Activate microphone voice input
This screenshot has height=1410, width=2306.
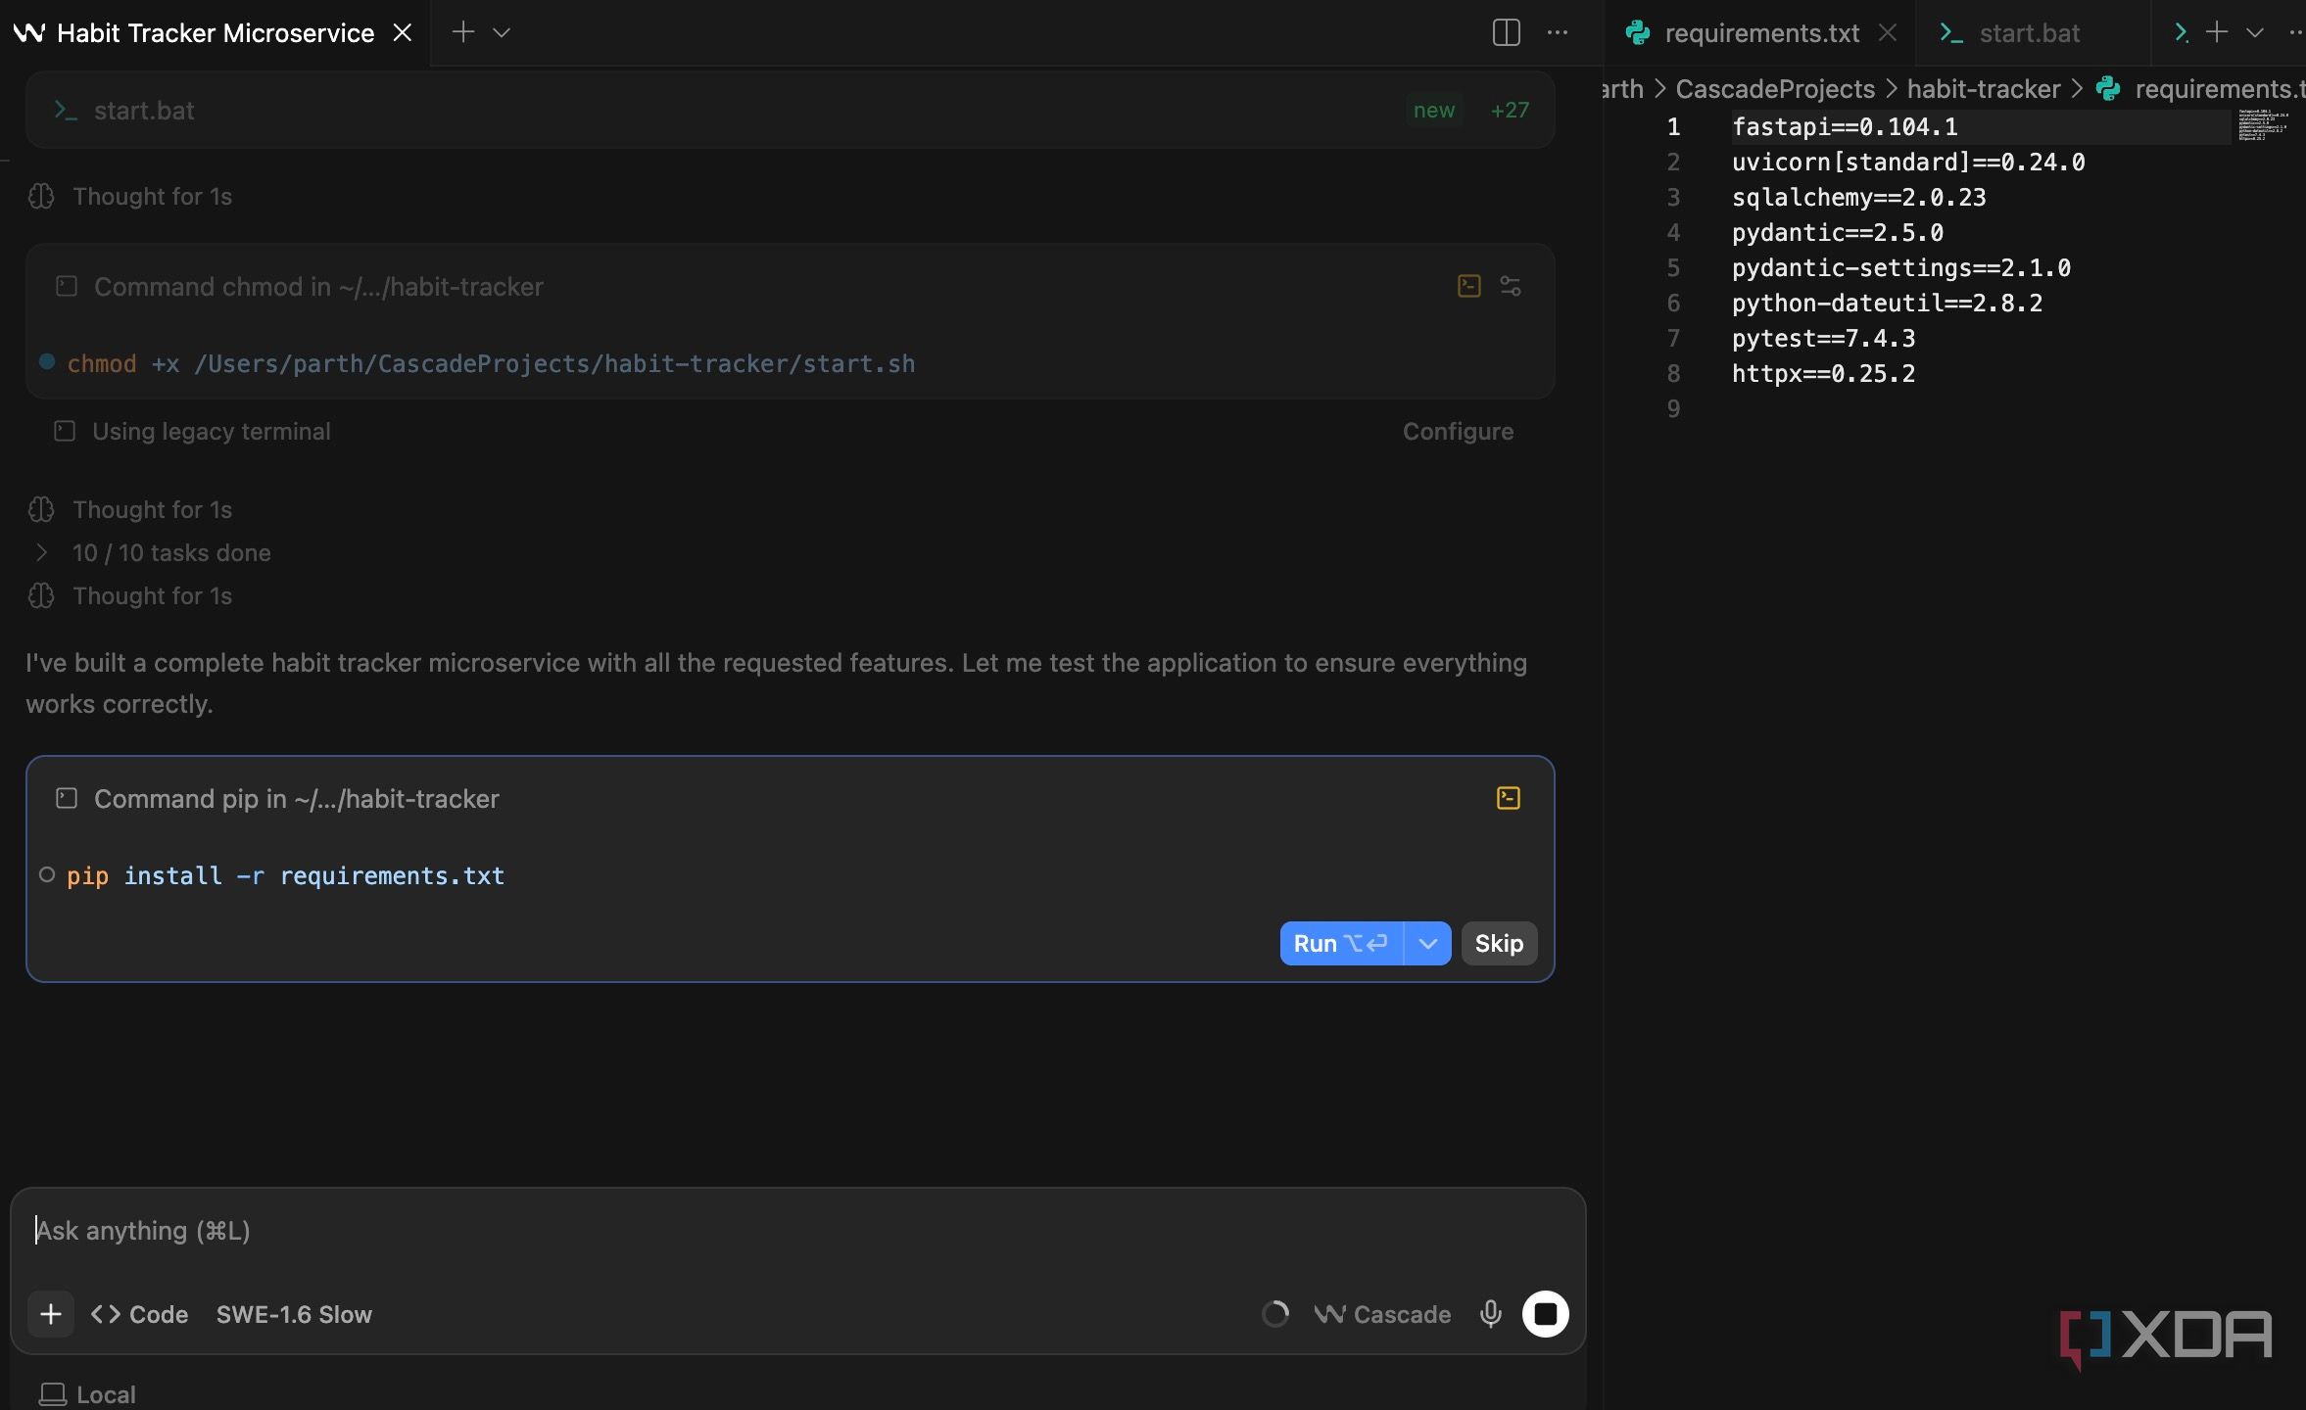(x=1490, y=1314)
